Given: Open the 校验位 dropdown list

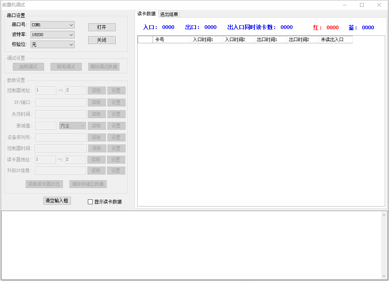Looking at the screenshot, I should coord(52,44).
